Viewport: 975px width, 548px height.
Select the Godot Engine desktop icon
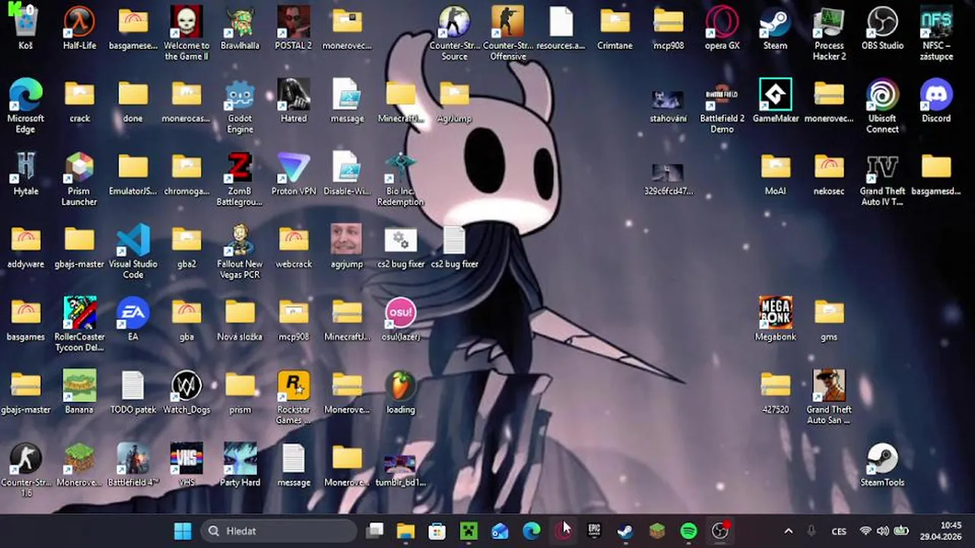point(240,107)
